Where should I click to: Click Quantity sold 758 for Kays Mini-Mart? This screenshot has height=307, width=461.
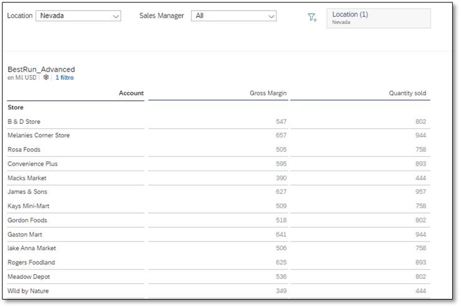pos(421,206)
